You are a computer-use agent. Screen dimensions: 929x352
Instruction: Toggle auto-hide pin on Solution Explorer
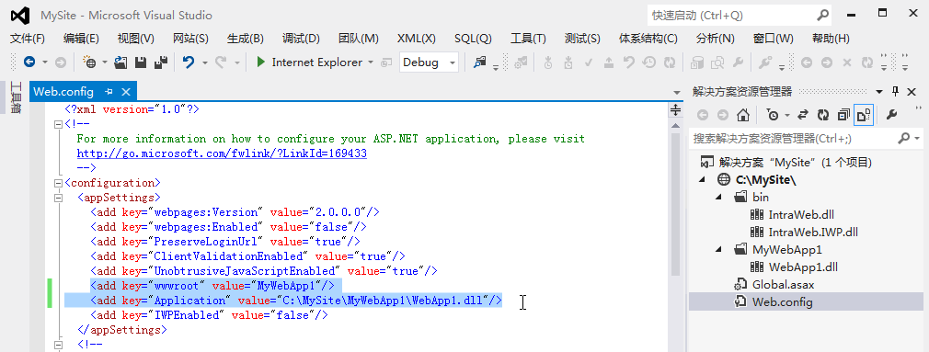pyautogui.click(x=896, y=92)
